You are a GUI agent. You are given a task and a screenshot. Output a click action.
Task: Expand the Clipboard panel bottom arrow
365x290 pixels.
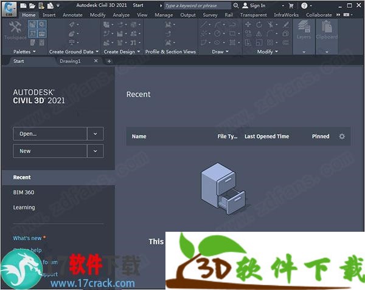click(x=327, y=52)
